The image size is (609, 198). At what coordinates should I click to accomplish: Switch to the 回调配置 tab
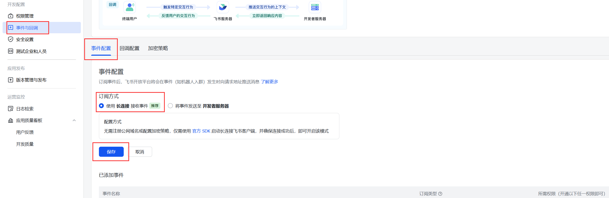click(x=130, y=48)
